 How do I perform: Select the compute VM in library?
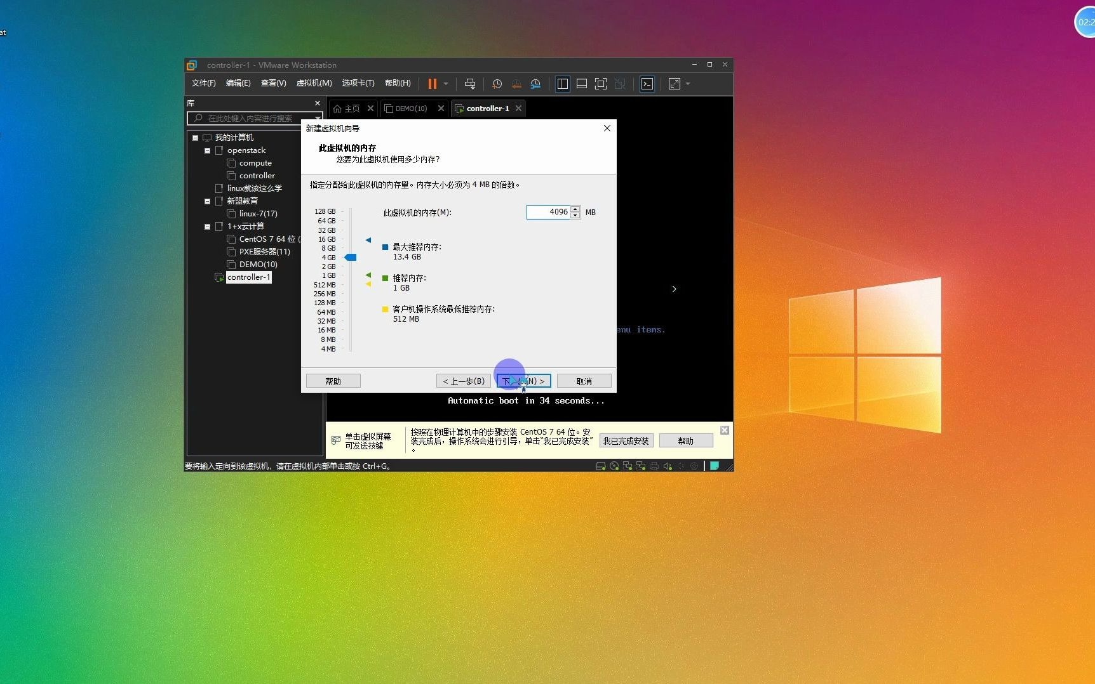pos(255,163)
